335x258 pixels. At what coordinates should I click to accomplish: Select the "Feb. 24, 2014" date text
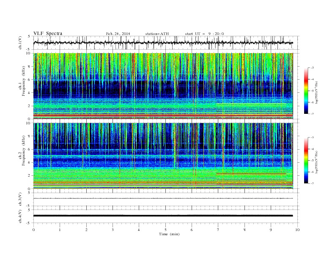pos(118,34)
